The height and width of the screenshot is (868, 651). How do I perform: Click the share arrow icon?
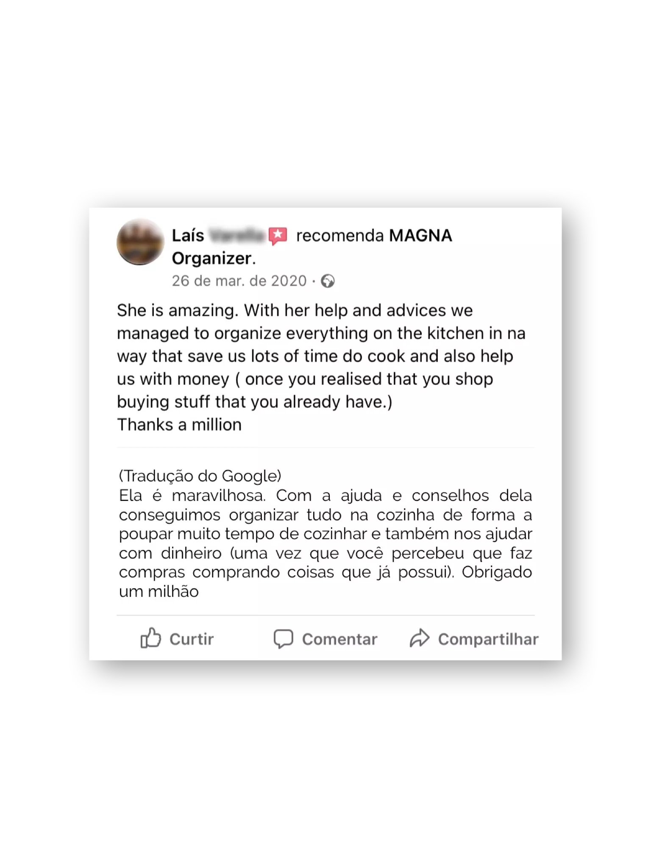(420, 638)
